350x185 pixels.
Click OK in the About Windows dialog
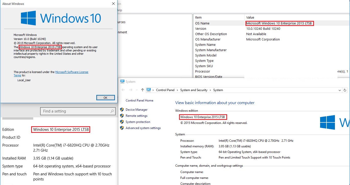point(106,97)
